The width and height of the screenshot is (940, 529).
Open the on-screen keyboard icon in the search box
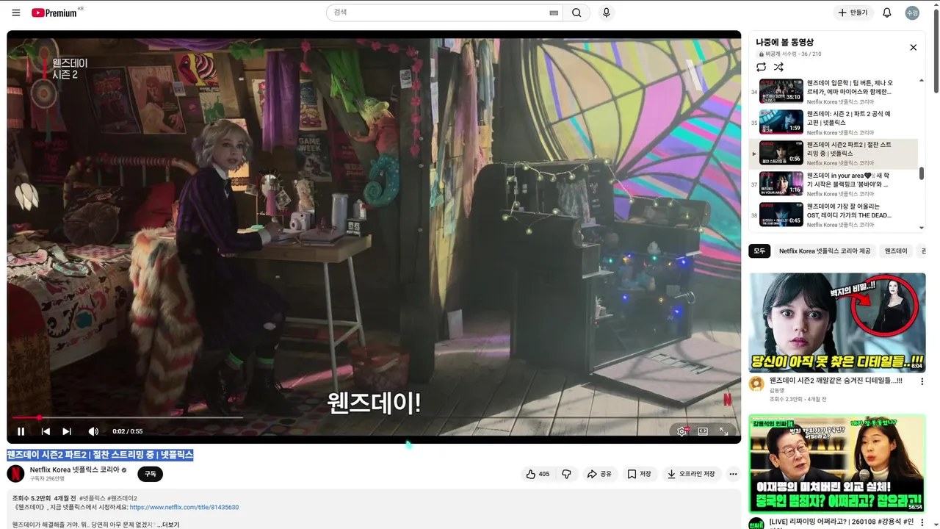tap(554, 12)
